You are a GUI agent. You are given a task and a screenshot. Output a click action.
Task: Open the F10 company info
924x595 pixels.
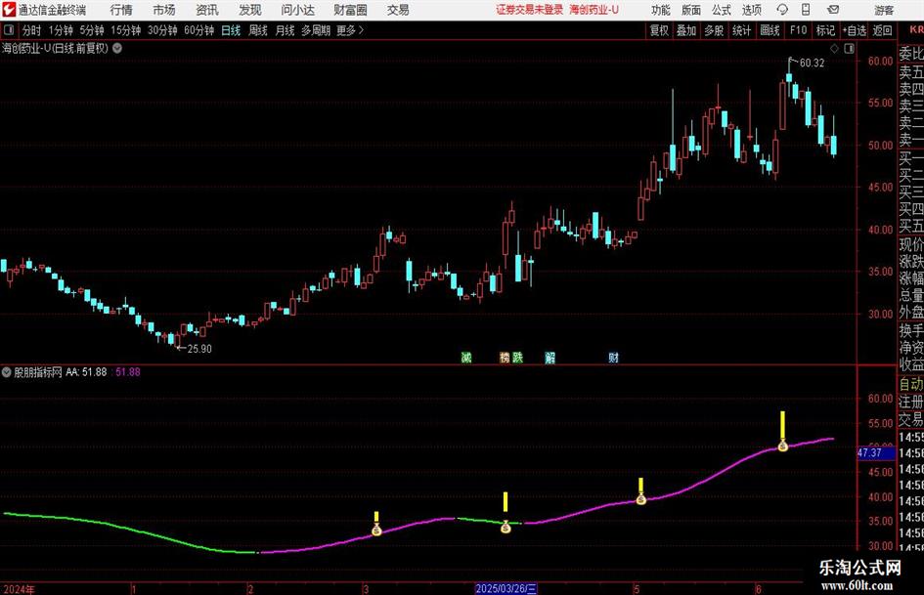(798, 30)
